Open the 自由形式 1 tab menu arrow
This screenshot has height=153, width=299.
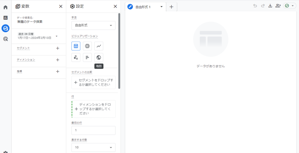(x=161, y=7)
